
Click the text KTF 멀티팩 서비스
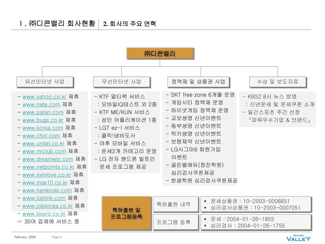[x=122, y=97]
